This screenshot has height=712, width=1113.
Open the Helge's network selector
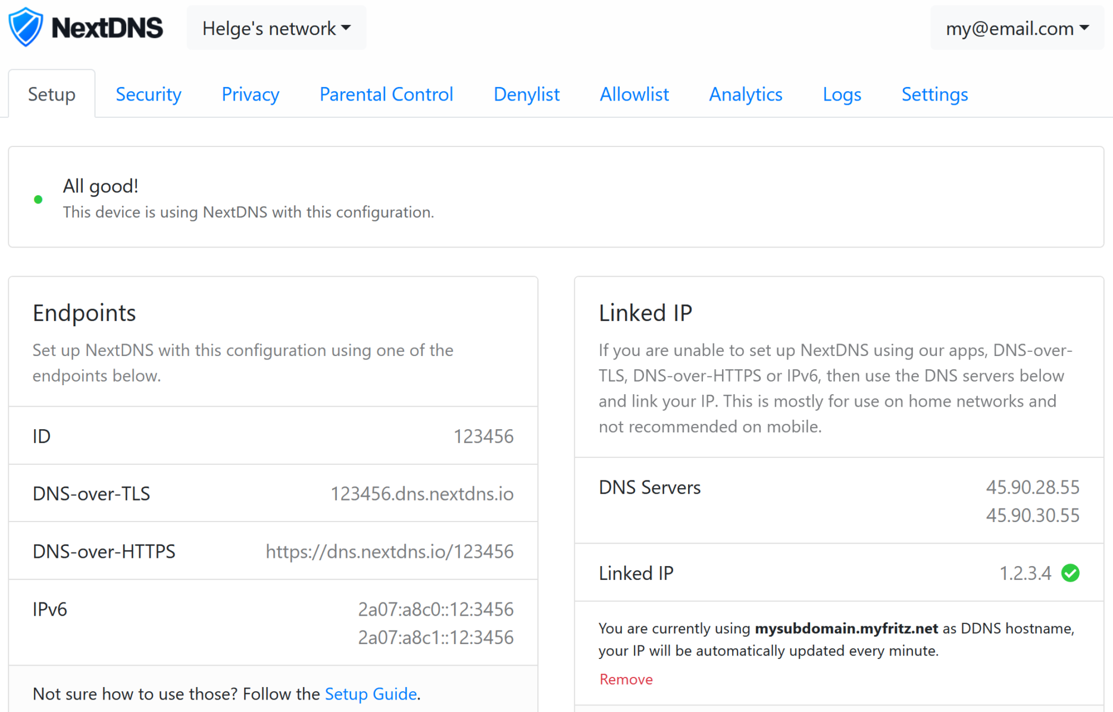276,28
